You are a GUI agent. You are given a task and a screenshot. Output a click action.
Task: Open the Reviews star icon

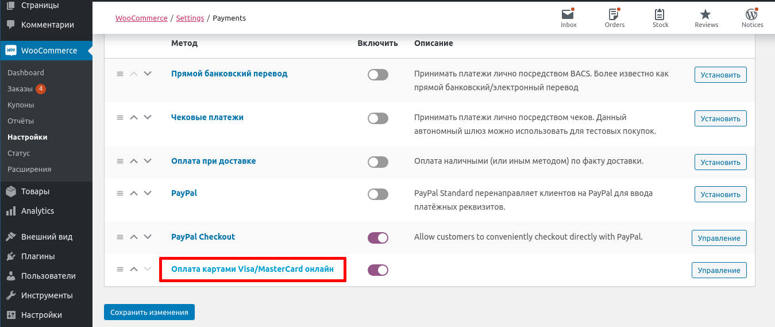(x=706, y=15)
